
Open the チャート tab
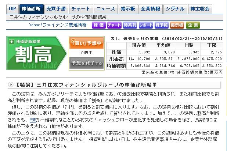(81, 9)
